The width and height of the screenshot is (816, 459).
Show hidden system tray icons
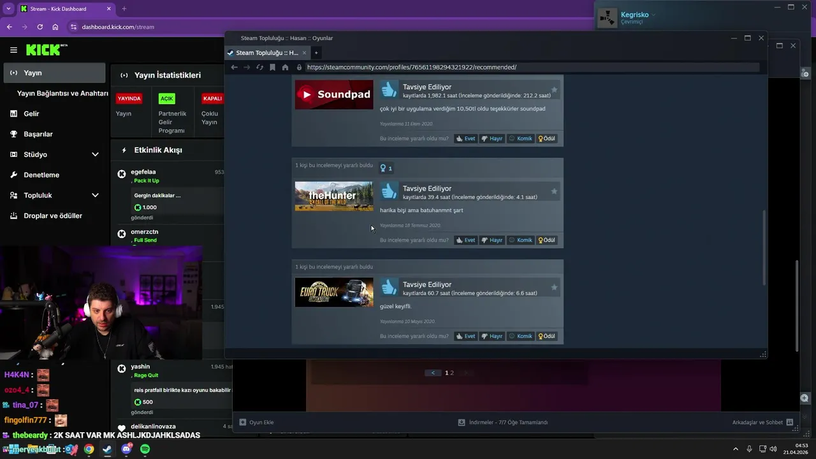[735, 449]
